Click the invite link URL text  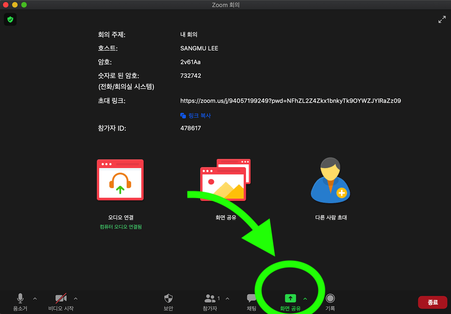[290, 101]
